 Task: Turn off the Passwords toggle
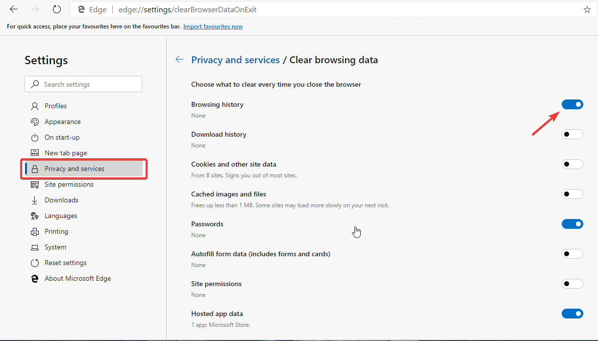point(572,224)
